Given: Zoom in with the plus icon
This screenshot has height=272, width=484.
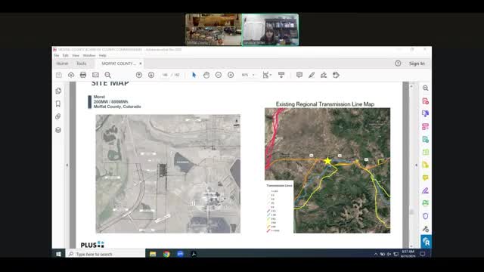Looking at the screenshot, I should tap(231, 75).
